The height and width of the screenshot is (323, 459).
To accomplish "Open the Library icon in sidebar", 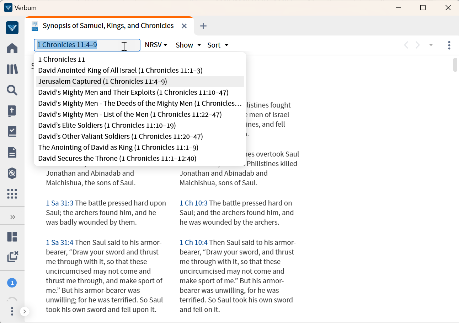I will click(12, 69).
